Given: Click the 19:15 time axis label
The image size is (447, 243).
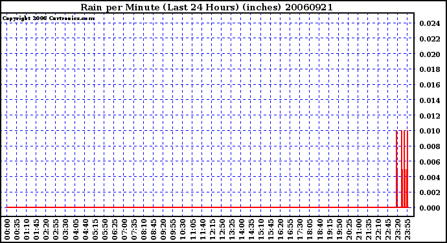Looking at the screenshot, I should 329,229.
